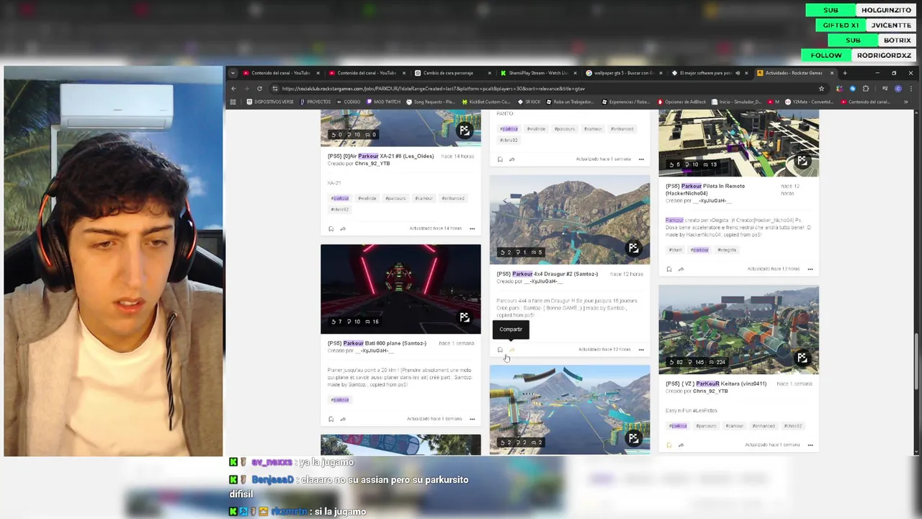Screen dimensions: 922x519
Task: Open the Parkour Pilota In Remoto title
Action: point(705,190)
